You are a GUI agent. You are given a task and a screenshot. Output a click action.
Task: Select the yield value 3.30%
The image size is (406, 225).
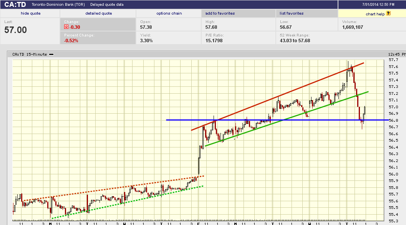point(146,41)
